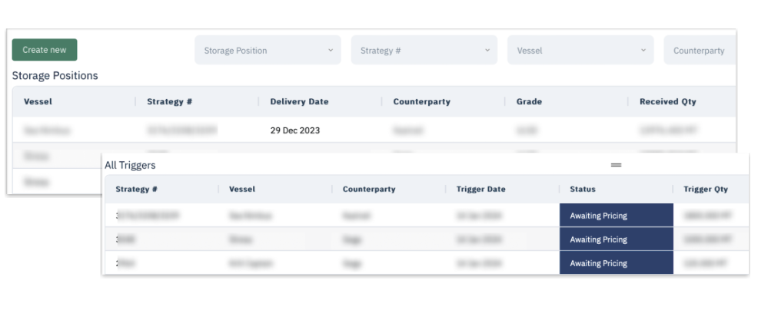Open the Storage Position filter dropdown
The image size is (758, 310).
click(x=268, y=51)
